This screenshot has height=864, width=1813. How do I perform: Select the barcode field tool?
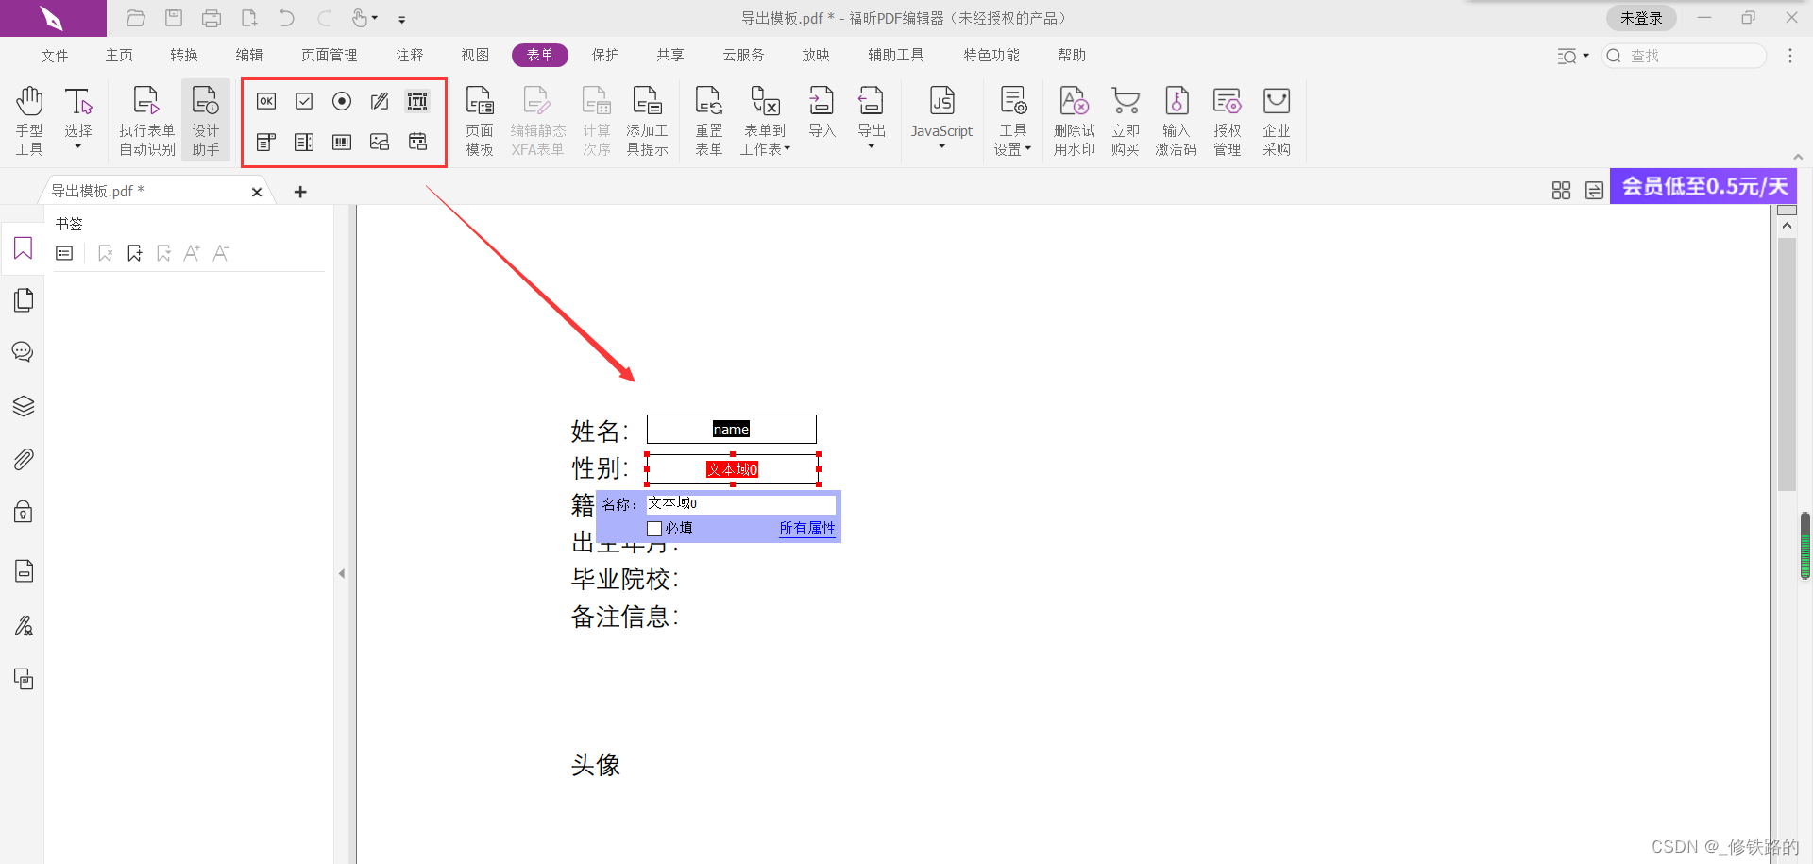[341, 142]
